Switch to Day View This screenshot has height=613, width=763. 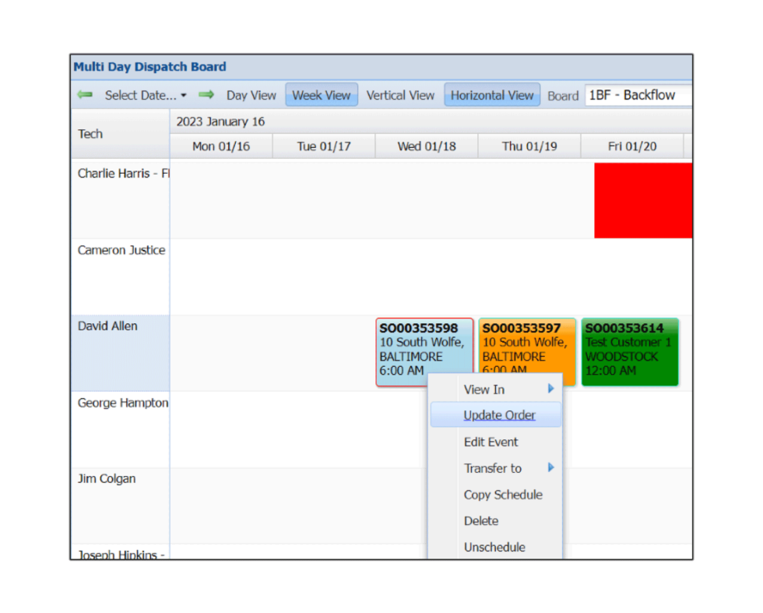(x=251, y=95)
